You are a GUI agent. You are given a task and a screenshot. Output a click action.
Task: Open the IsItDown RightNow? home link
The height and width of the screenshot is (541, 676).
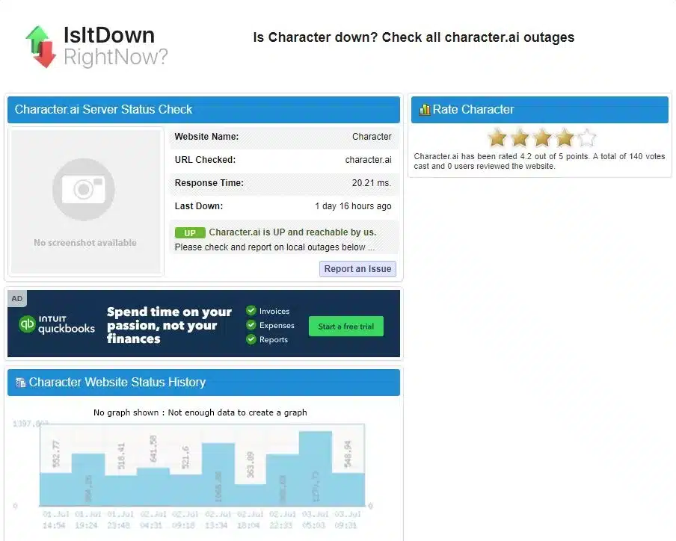coord(114,46)
